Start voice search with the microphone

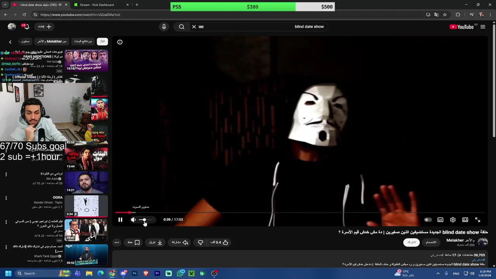(164, 27)
